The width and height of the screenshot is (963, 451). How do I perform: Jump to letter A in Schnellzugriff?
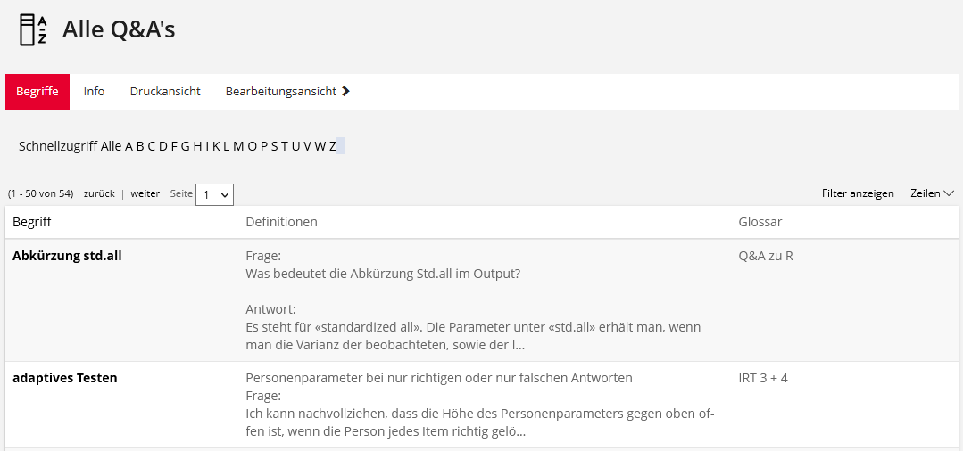(x=129, y=146)
